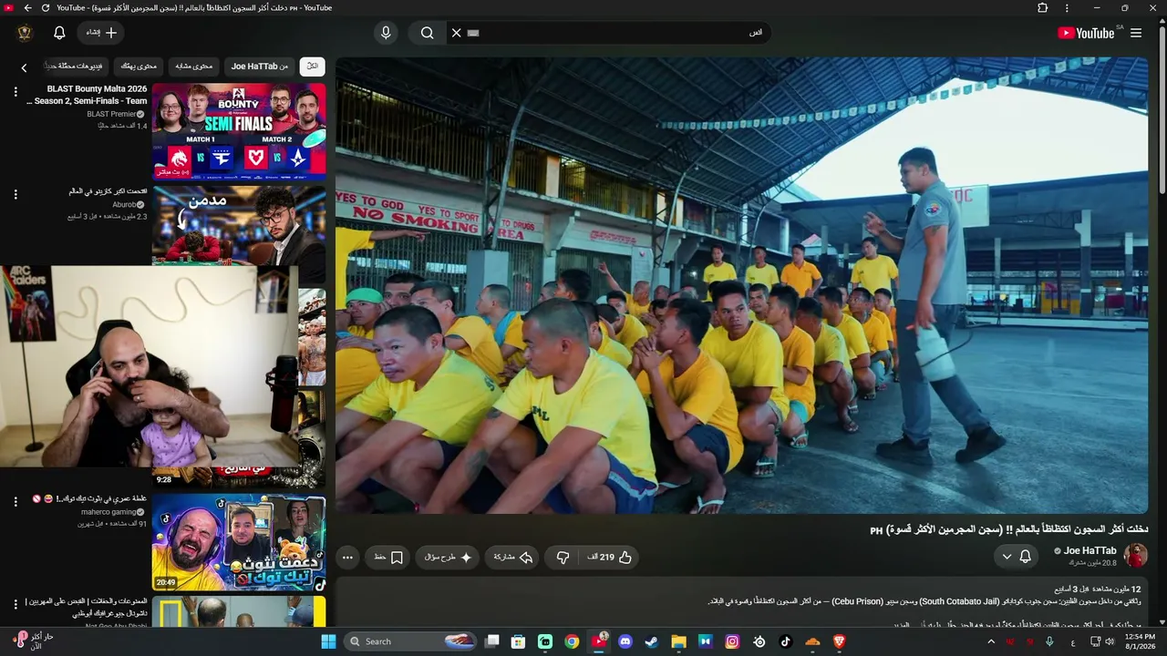Open Instagram from the taskbar
1167x656 pixels.
click(732, 641)
